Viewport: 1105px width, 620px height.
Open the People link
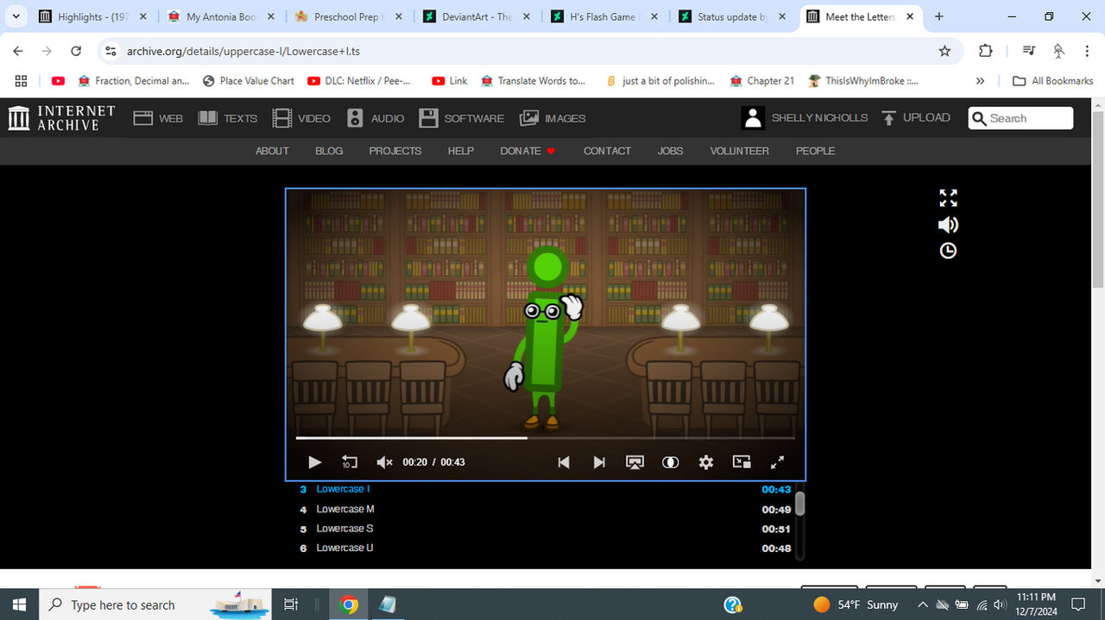tap(815, 151)
